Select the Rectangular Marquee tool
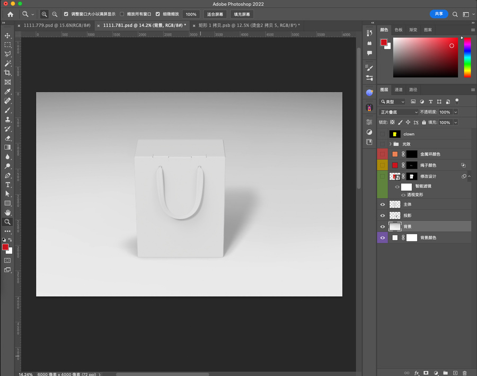 tap(7, 45)
